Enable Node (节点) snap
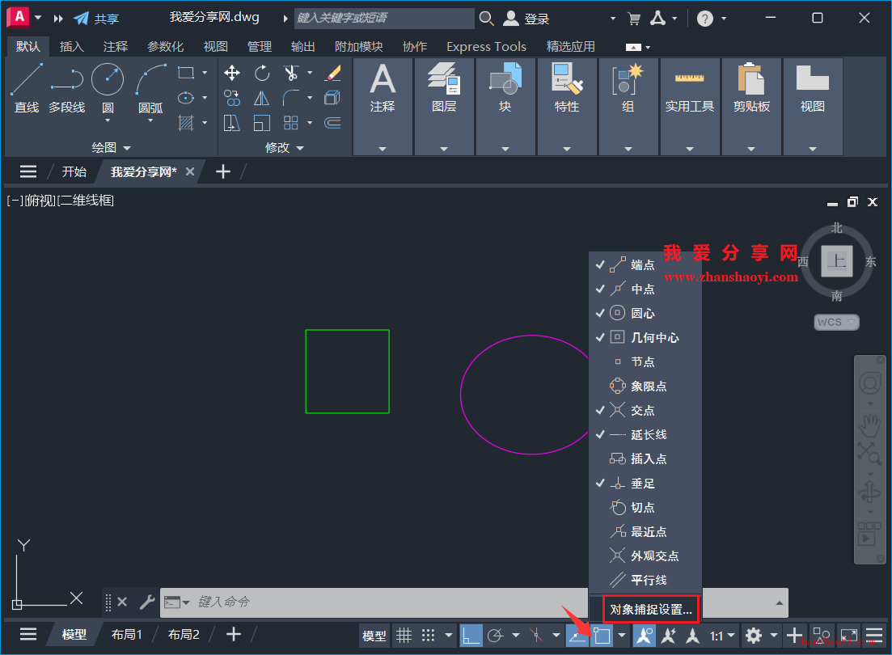 [645, 362]
